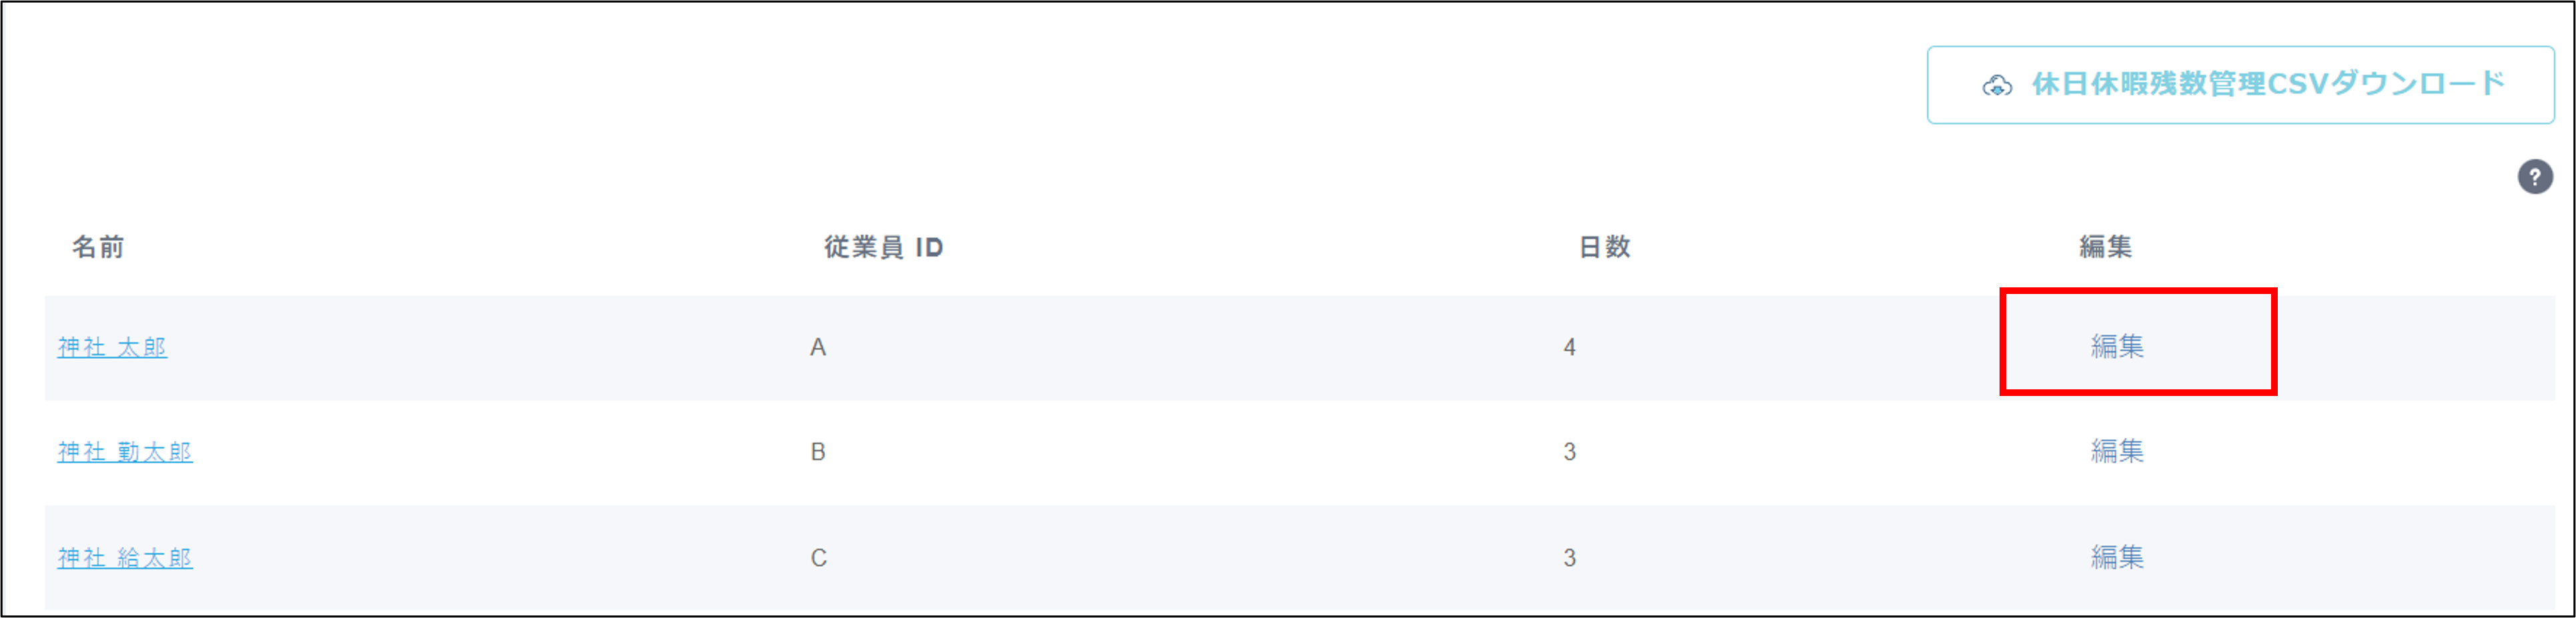Click the 日数 column header
The width and height of the screenshot is (2576, 618).
(1604, 247)
